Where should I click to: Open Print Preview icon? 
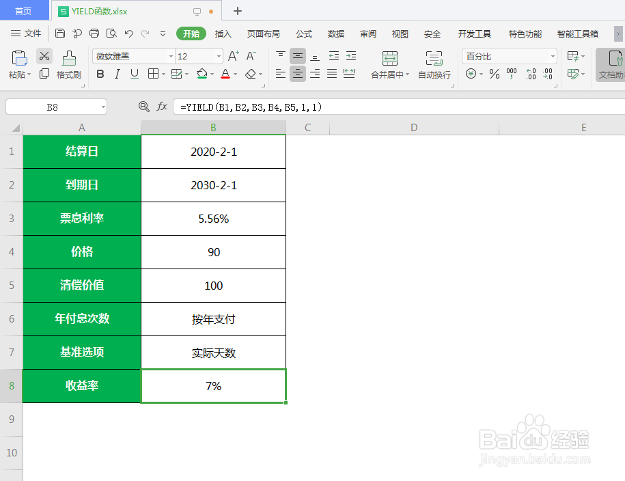tap(111, 33)
